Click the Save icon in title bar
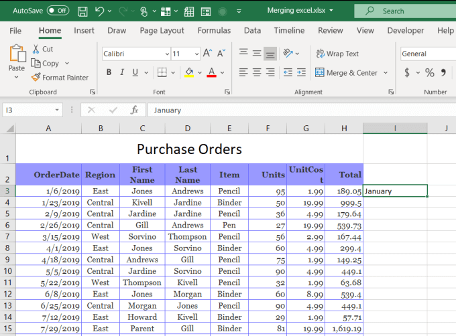This screenshot has width=456, height=336. 82,11
